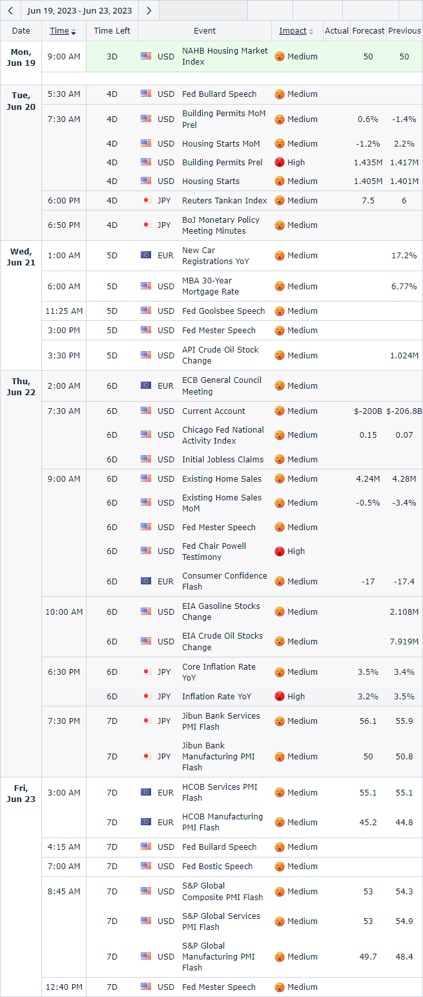This screenshot has height=997, width=423.
Task: Click the impact icon for Initial Jobless Claims
Action: 280,460
